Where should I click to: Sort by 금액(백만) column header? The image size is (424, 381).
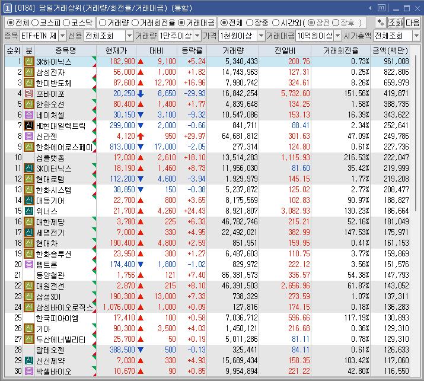pos(390,50)
